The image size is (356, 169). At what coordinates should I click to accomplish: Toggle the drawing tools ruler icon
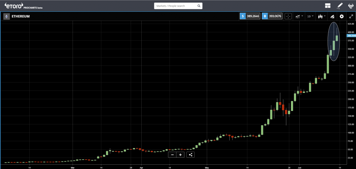[x=332, y=16]
